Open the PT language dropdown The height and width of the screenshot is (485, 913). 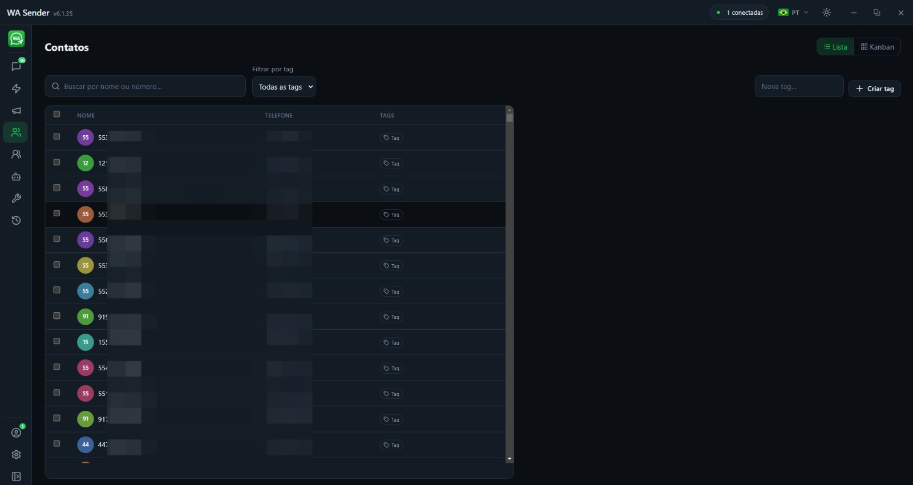(x=794, y=13)
